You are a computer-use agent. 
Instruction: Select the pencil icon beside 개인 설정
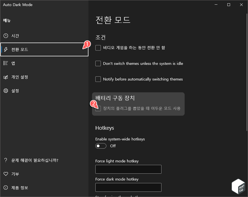[x=6, y=77]
